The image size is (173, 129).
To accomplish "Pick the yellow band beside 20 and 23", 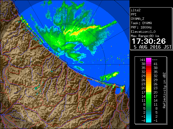I will click(x=149, y=88).
